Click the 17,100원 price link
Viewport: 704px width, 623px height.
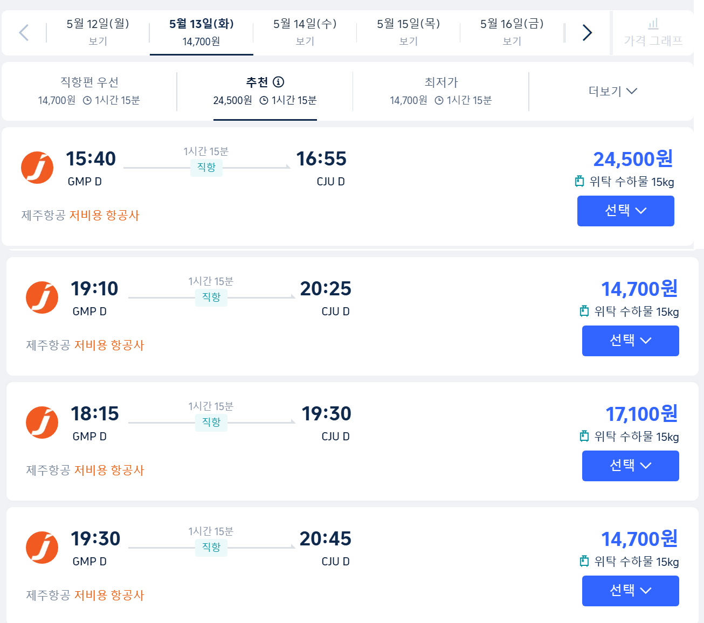click(x=641, y=414)
